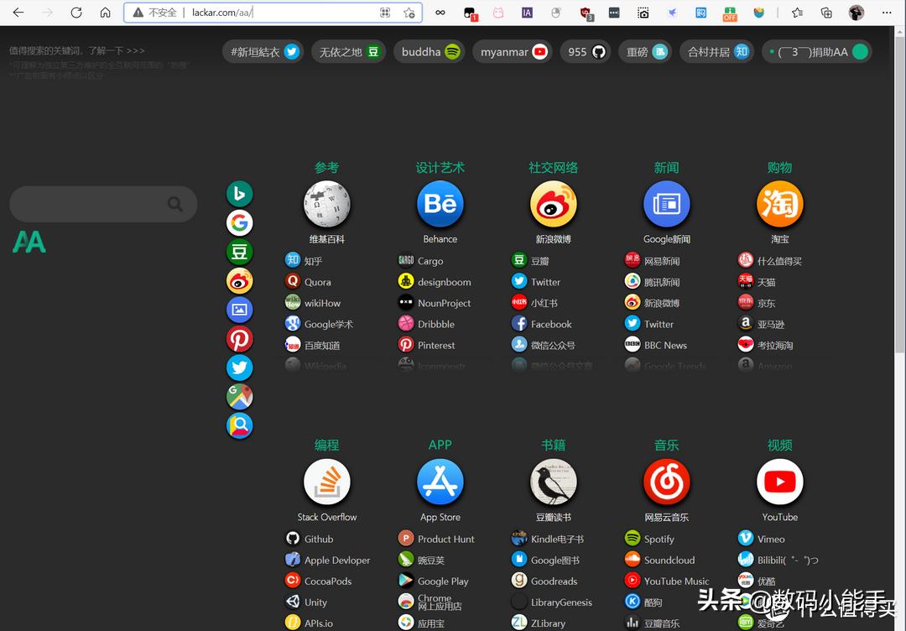Click the search magnifier icon in search box

(x=175, y=203)
